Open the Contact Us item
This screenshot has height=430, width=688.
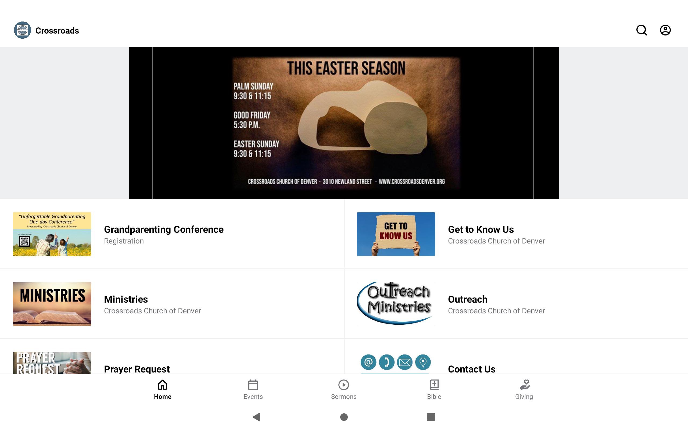tap(471, 369)
